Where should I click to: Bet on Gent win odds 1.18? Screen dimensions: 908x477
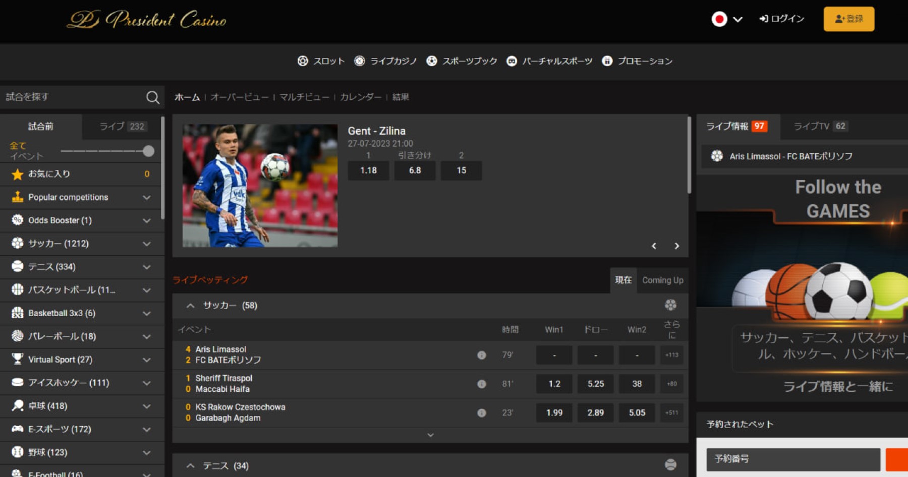pos(368,170)
